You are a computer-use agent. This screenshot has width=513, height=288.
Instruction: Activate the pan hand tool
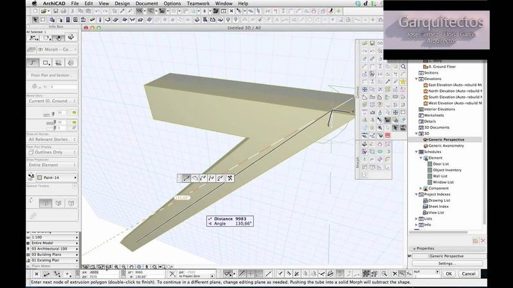131,266
